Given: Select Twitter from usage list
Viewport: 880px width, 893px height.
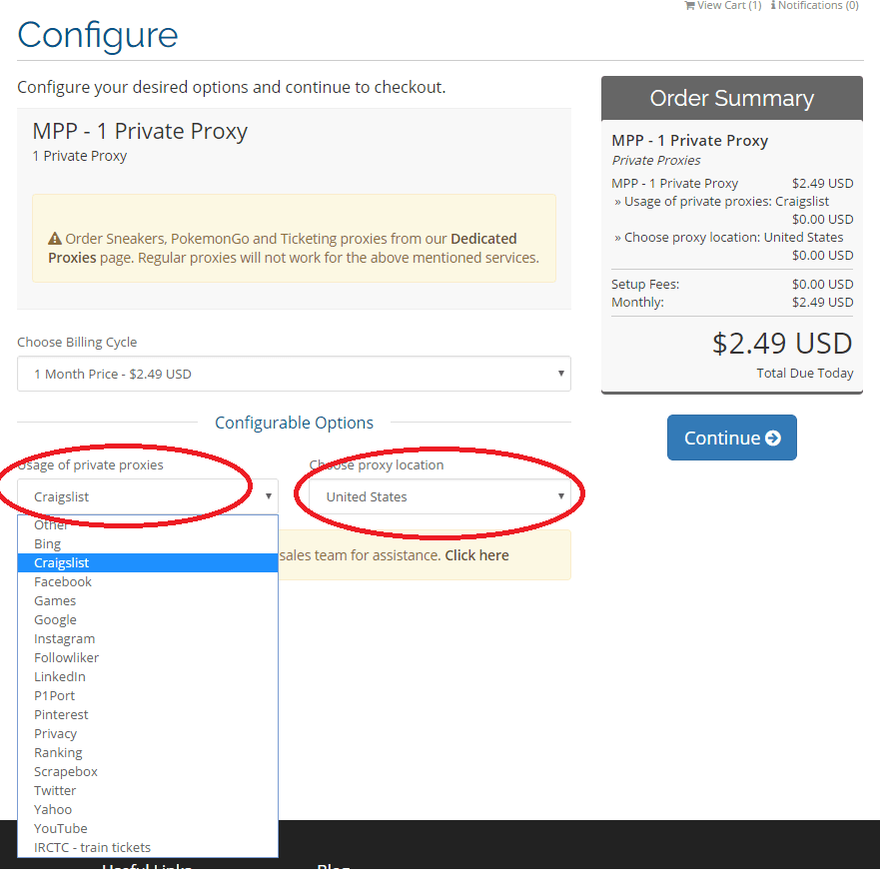Looking at the screenshot, I should pos(148,790).
